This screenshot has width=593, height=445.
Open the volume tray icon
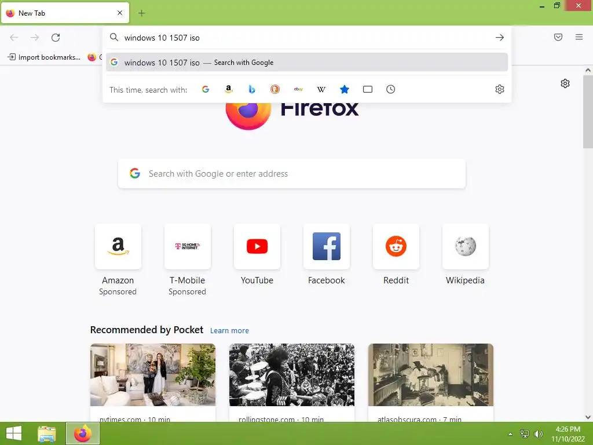pyautogui.click(x=539, y=434)
